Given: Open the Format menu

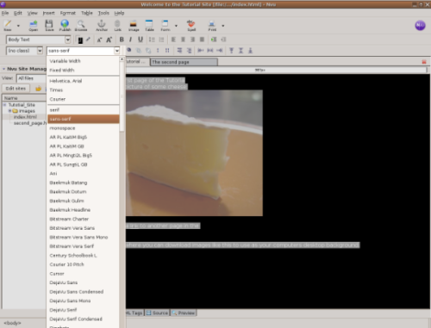Looking at the screenshot, I should pos(68,13).
